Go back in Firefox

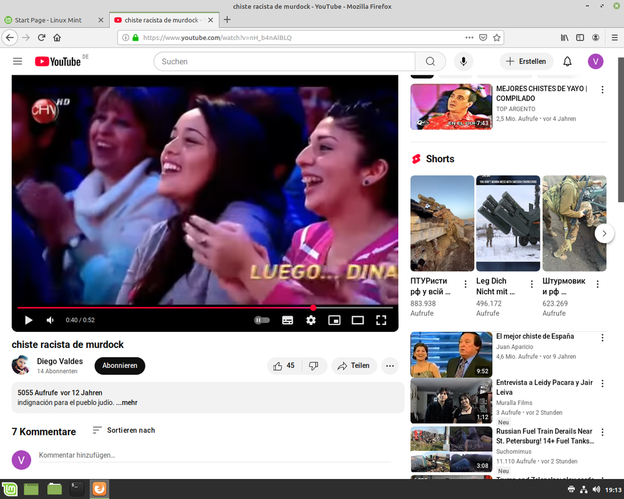[10, 37]
